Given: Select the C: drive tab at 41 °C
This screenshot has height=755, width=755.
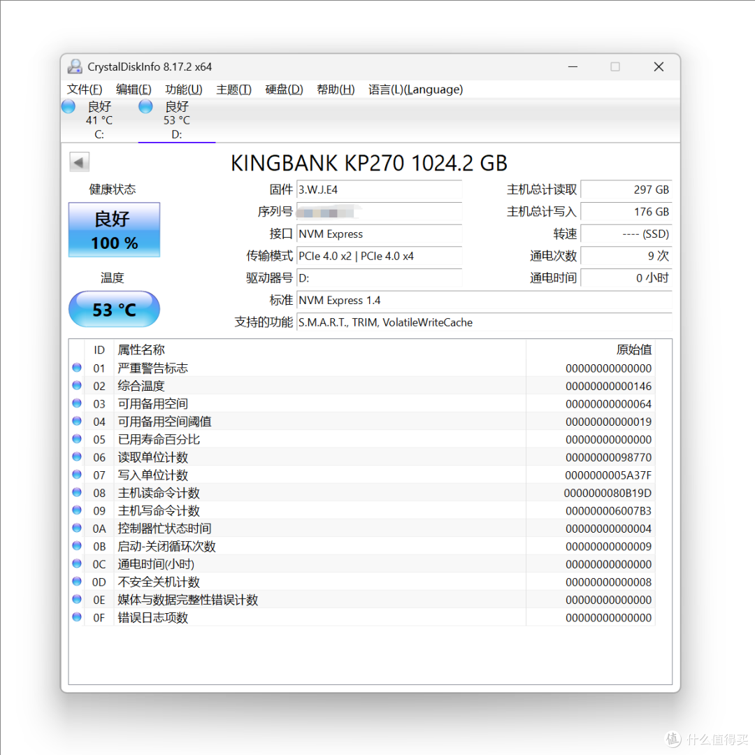Looking at the screenshot, I should click(99, 120).
